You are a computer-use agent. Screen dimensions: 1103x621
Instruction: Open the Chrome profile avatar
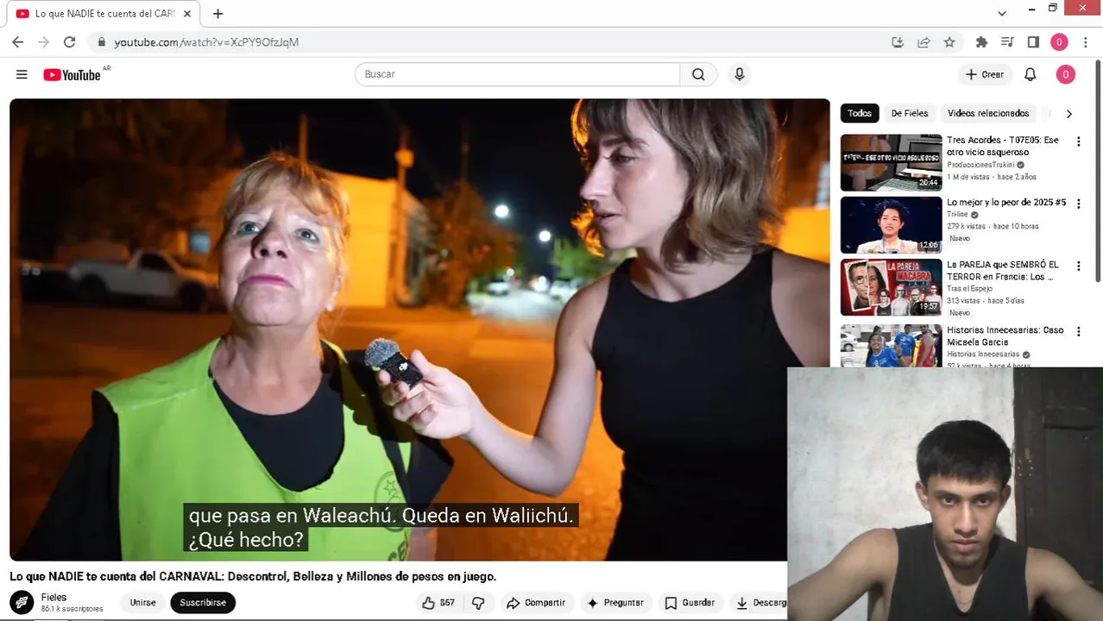click(1059, 41)
